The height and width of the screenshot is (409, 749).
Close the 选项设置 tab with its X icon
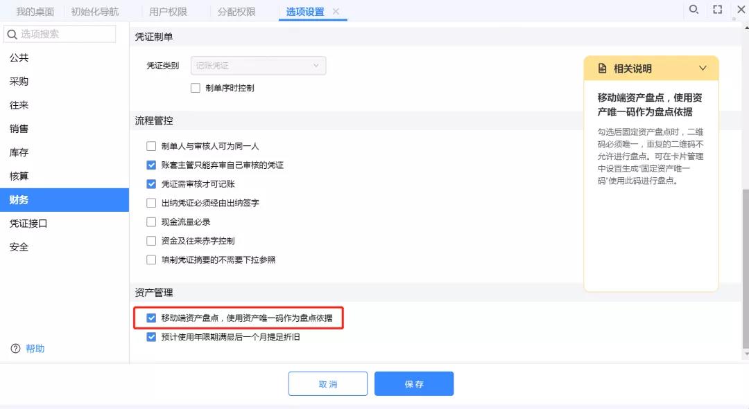(336, 12)
